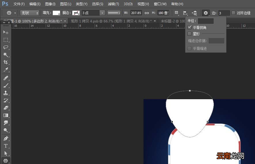Select the Clone Stamp tool
This screenshot has height=164, width=255.
click(6, 93)
